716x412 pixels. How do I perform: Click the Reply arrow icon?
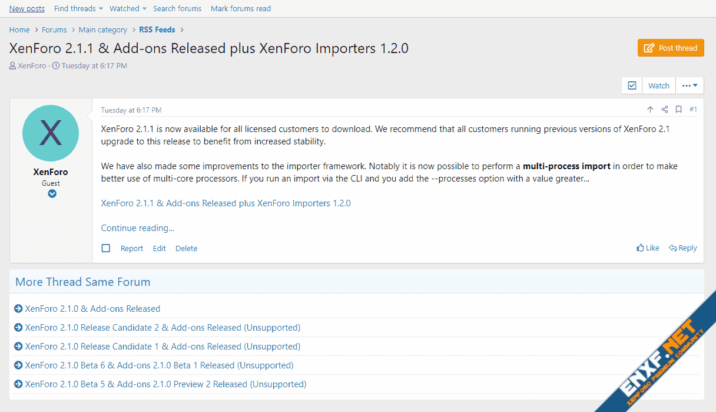[x=673, y=248]
